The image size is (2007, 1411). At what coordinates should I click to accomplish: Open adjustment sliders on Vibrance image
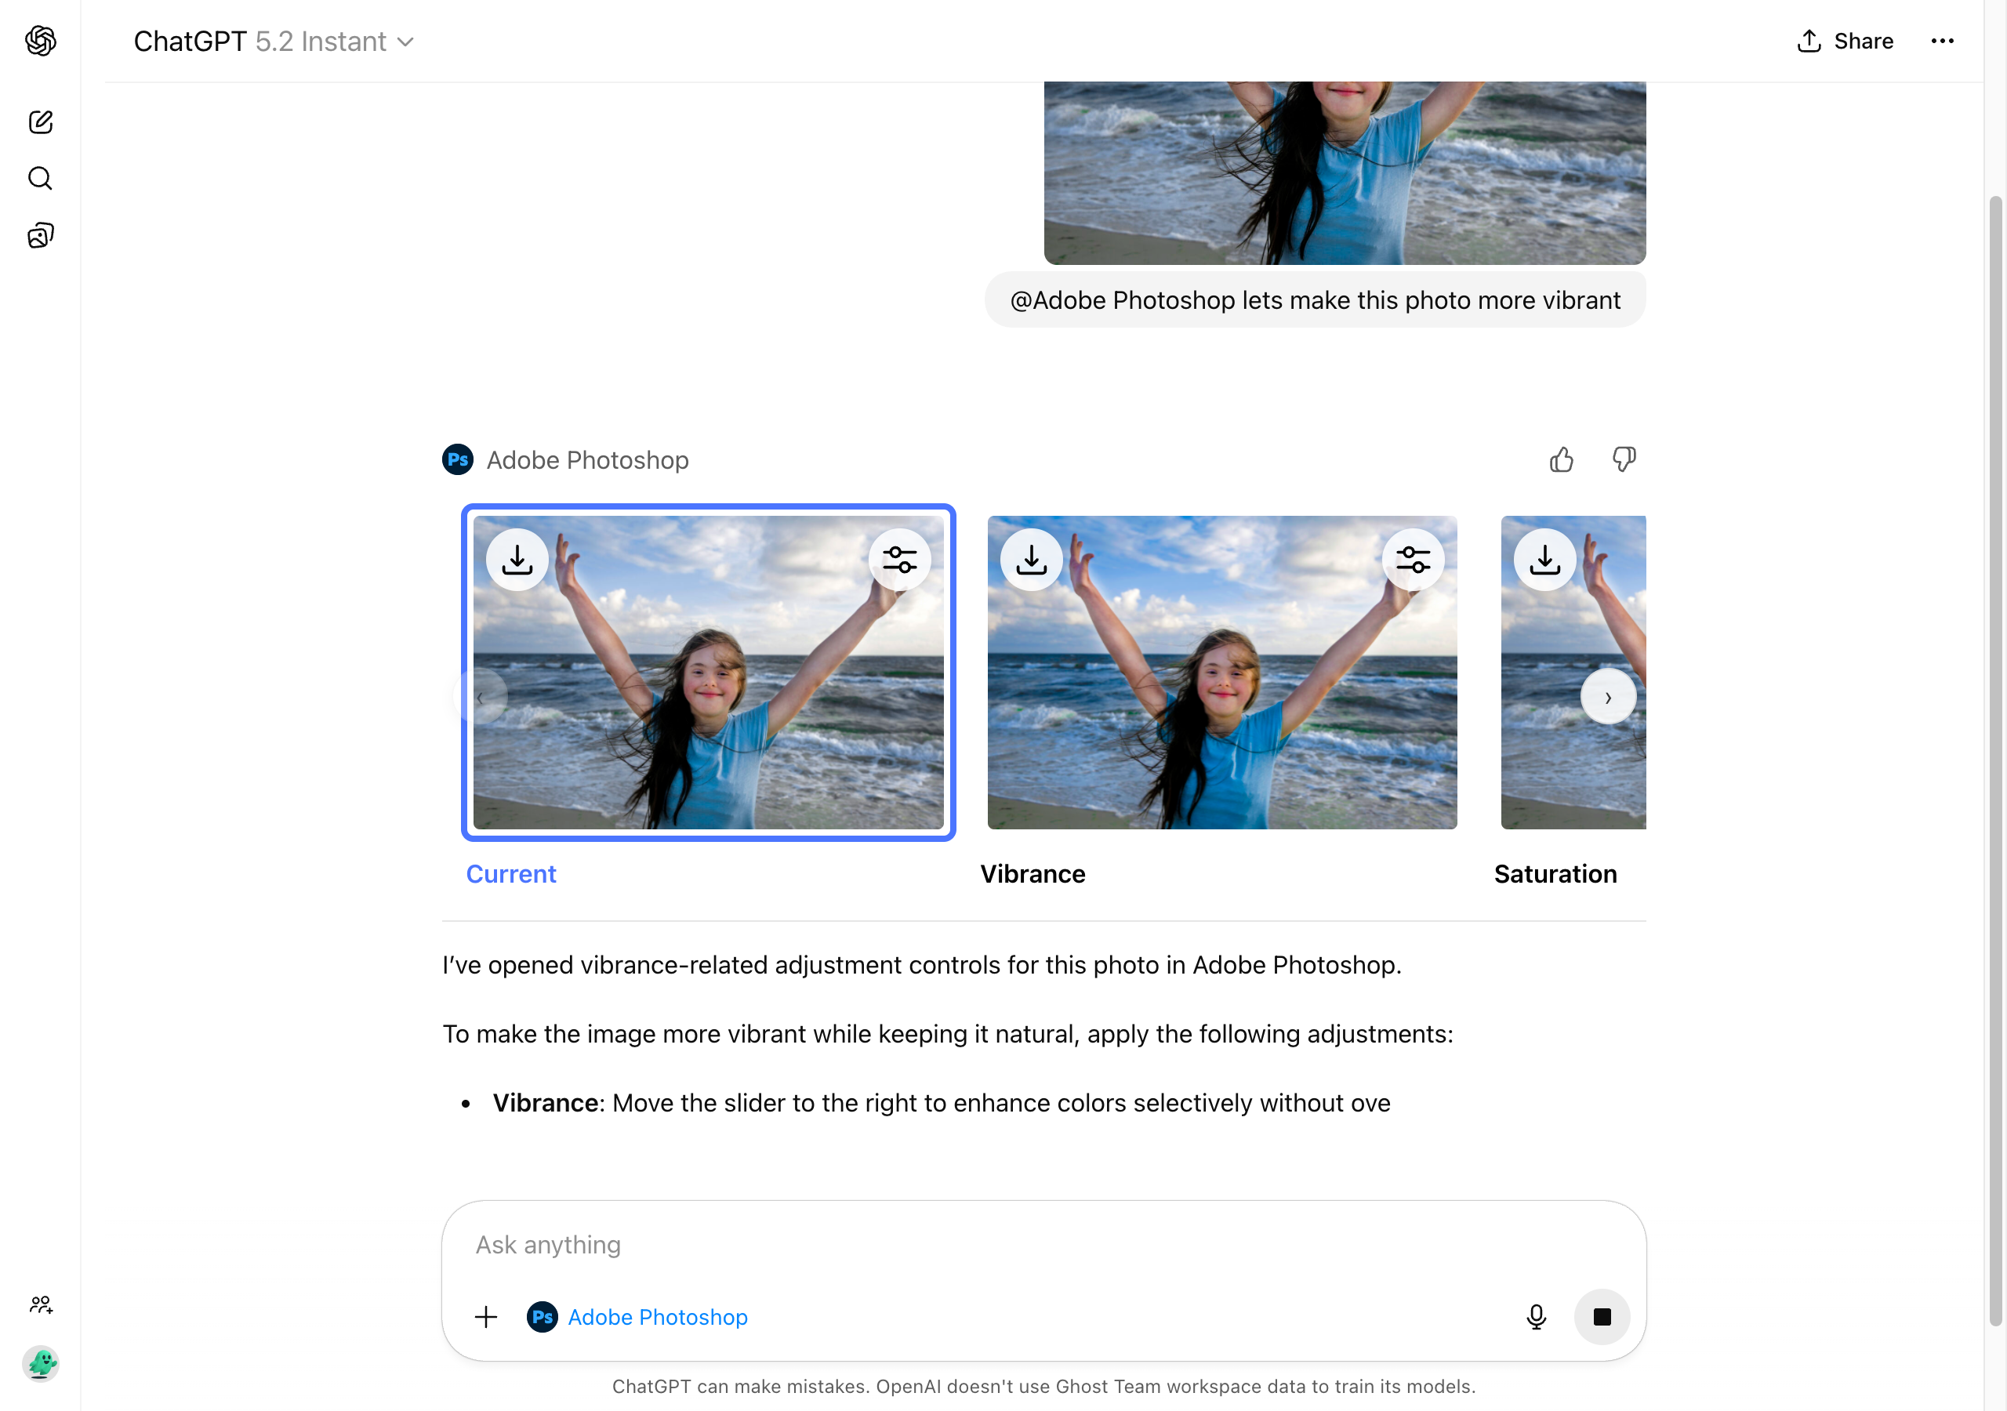[1413, 560]
